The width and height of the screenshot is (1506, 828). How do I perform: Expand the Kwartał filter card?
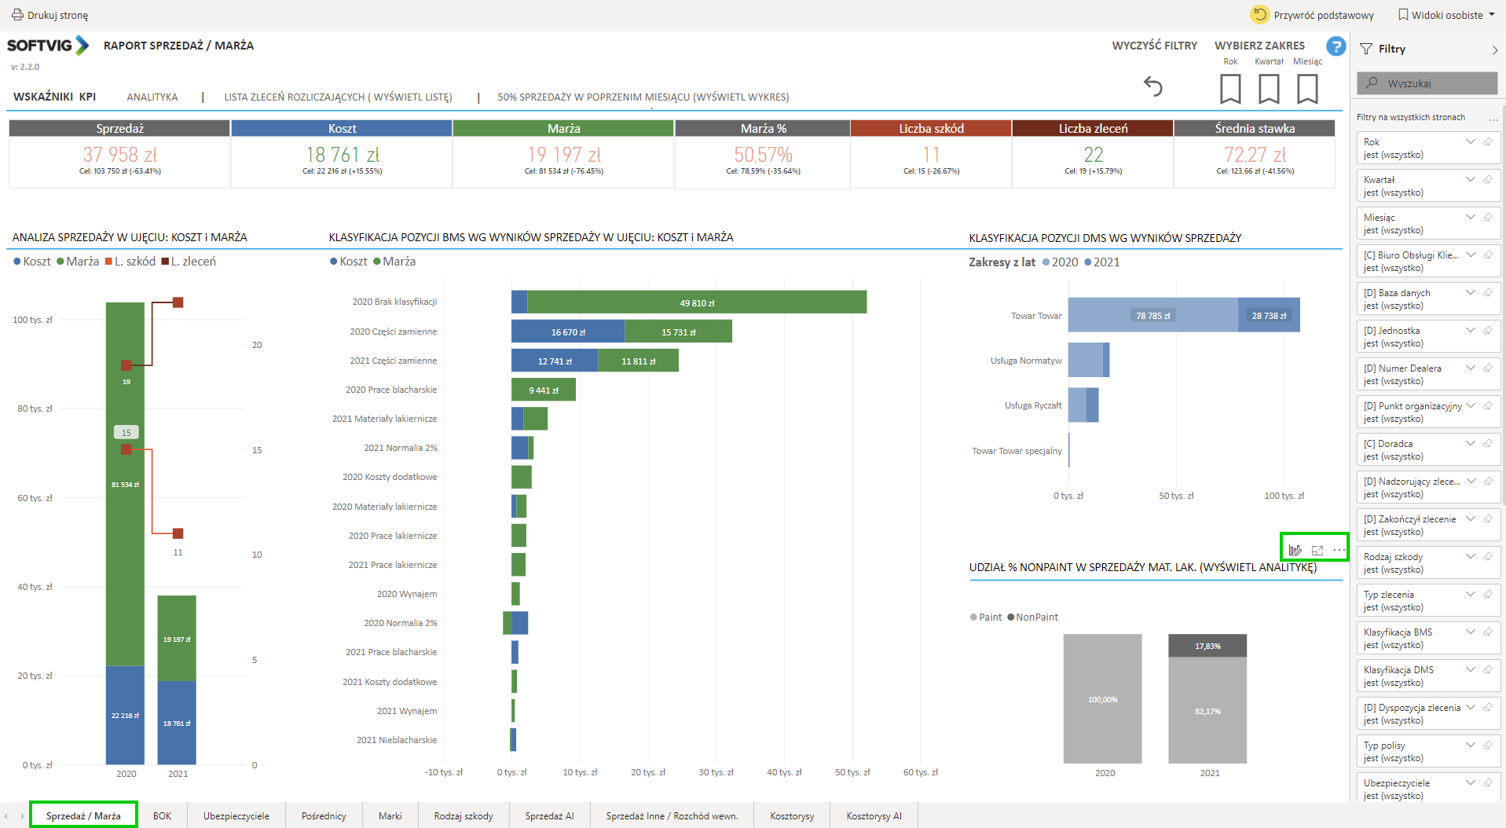1470,180
